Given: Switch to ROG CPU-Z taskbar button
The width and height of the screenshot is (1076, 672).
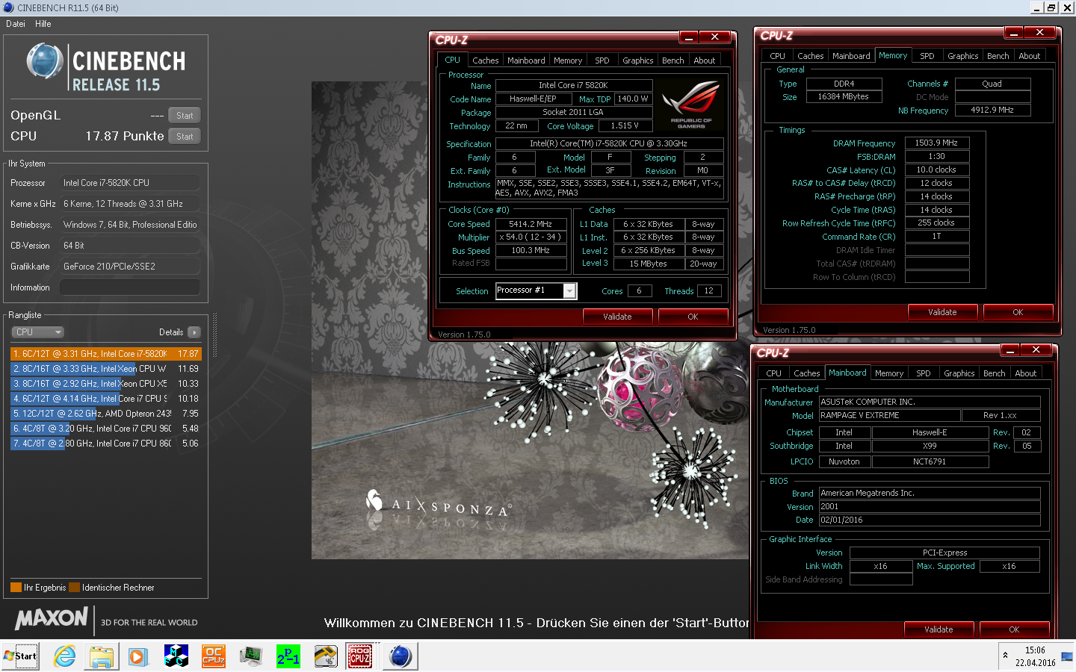Looking at the screenshot, I should (x=361, y=656).
